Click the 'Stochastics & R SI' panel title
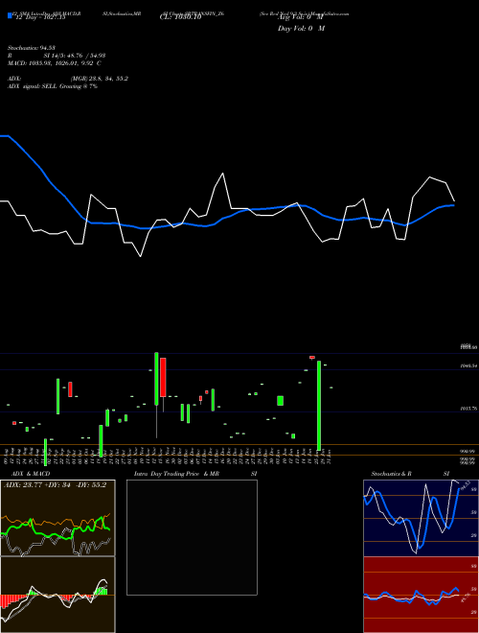The image size is (479, 633). (x=410, y=474)
